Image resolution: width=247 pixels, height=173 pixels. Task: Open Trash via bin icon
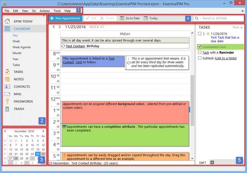pyautogui.click(x=7, y=109)
